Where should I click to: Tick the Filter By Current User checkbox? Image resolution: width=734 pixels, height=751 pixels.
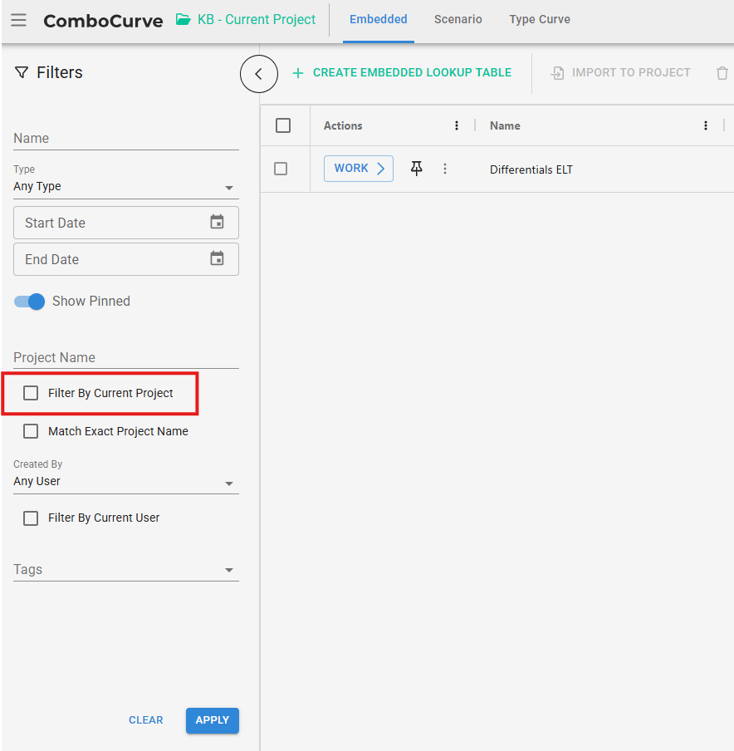31,518
